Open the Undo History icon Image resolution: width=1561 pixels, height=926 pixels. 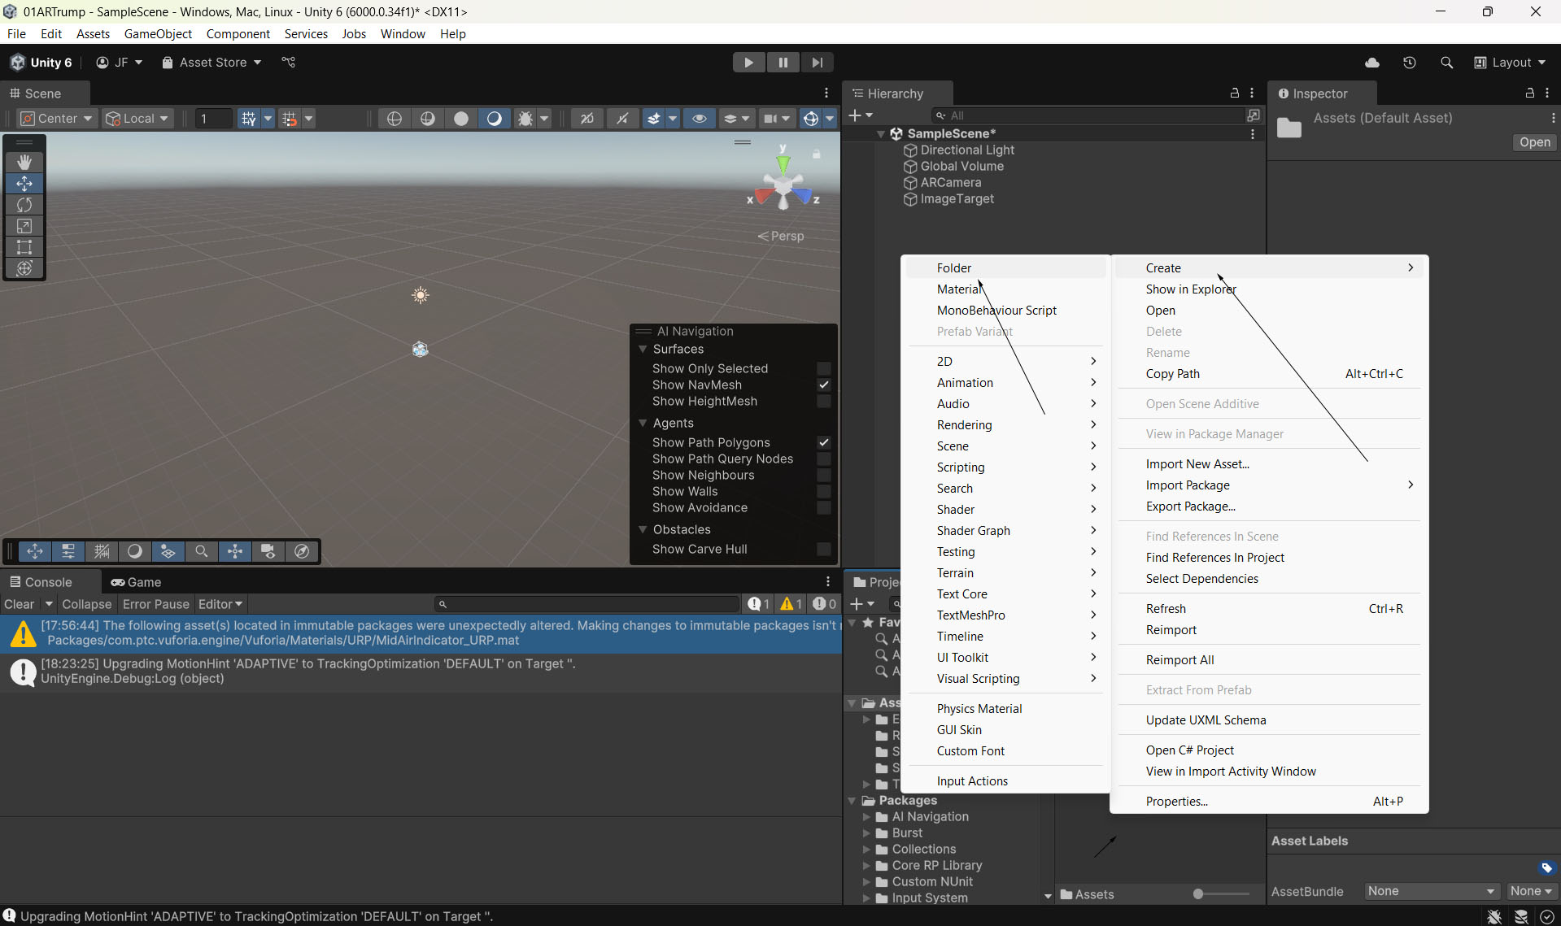point(1410,63)
